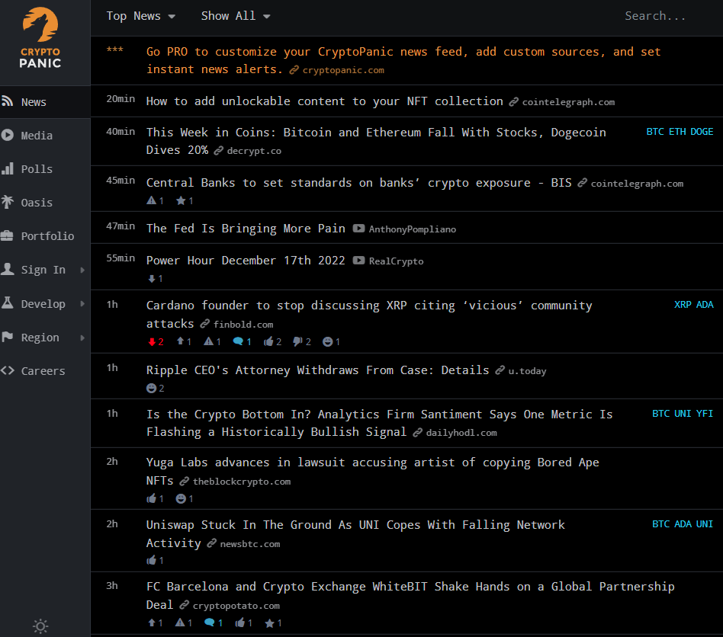Click the Careers code brackets icon
The image size is (723, 637).
pos(7,370)
